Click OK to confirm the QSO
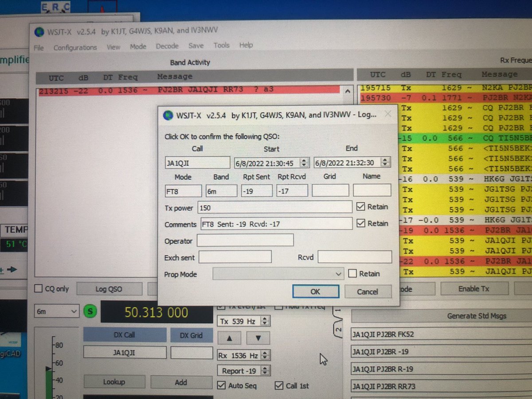Viewport: 532px width, 399px height. pyautogui.click(x=315, y=291)
